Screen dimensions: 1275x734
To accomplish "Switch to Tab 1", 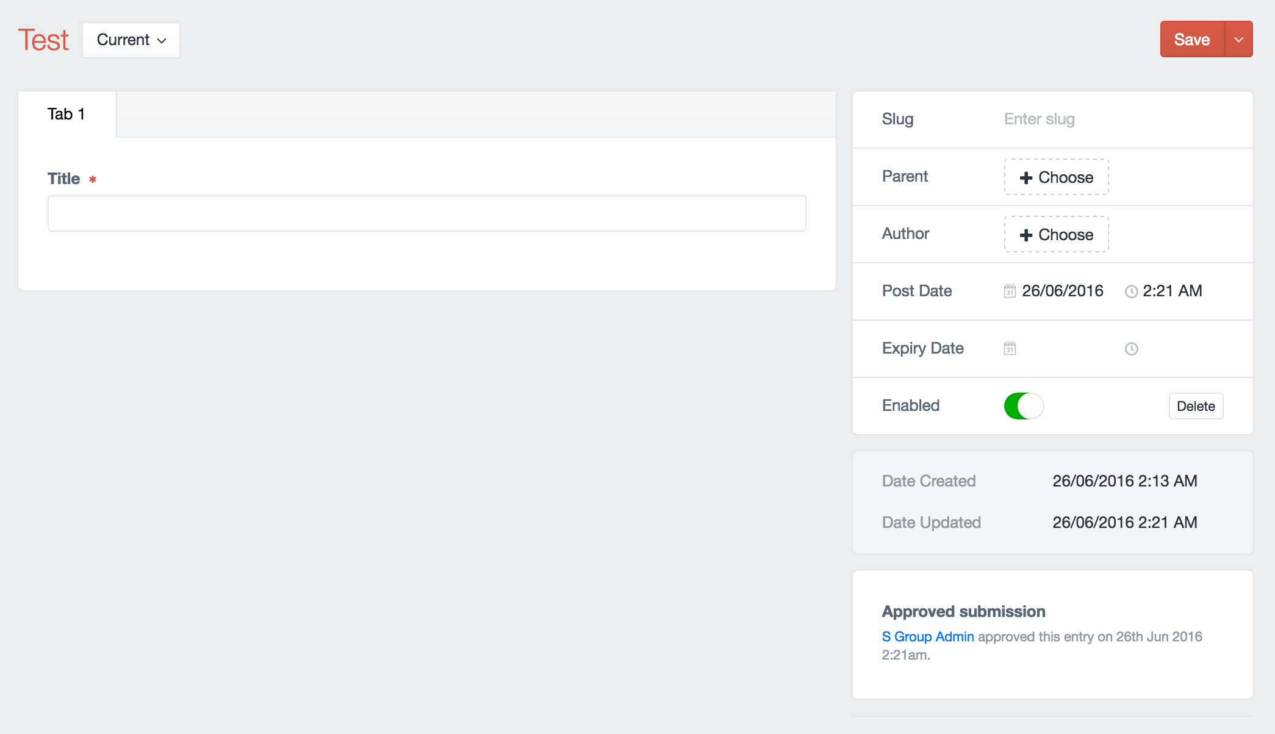I will click(66, 115).
